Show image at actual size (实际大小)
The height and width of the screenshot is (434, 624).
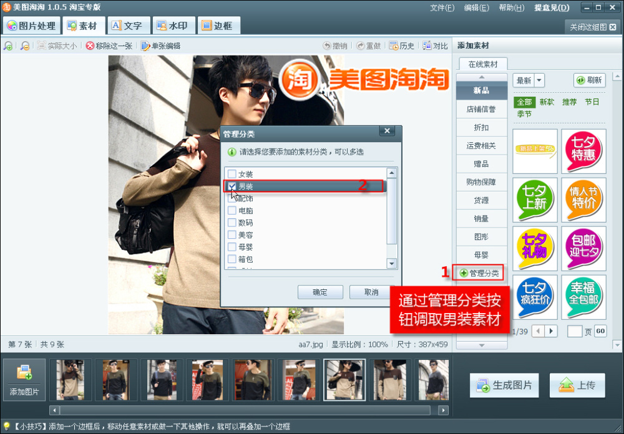tap(57, 46)
